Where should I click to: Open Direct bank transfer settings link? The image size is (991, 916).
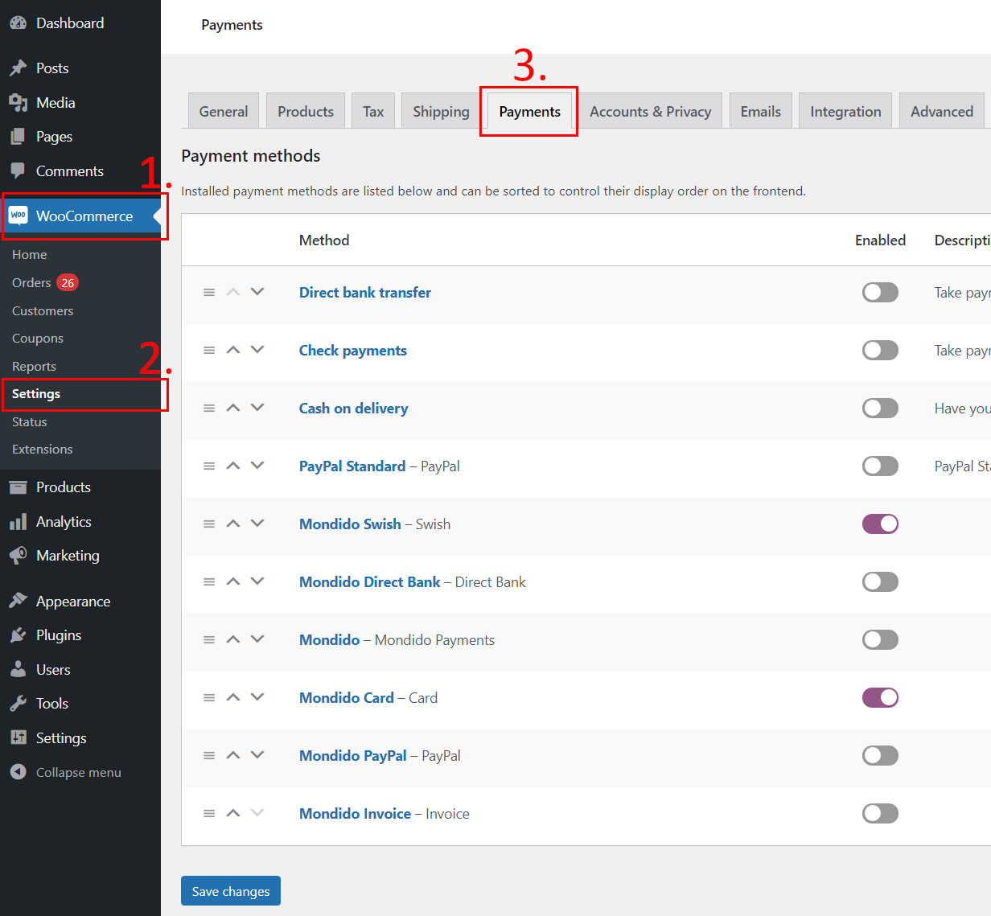tap(365, 293)
